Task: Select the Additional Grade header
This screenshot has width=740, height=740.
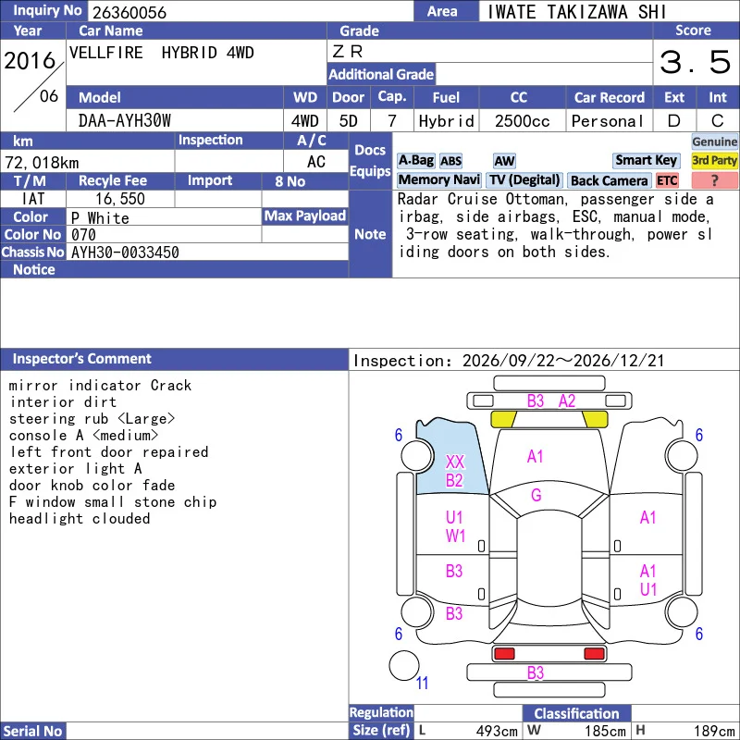Action: click(x=381, y=74)
